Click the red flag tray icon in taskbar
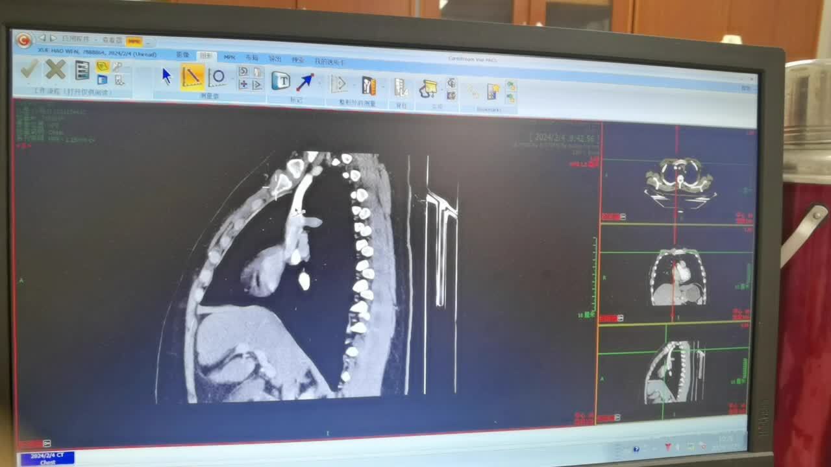Viewport: 831px width, 467px height. coord(668,447)
